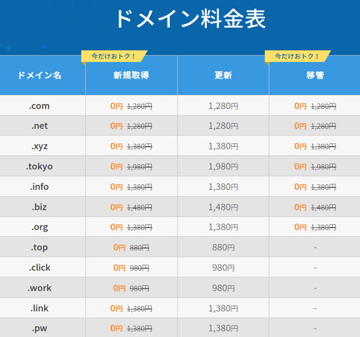360x337 pixels.
Task: Click the .work renewal price 980円
Action: [223, 288]
